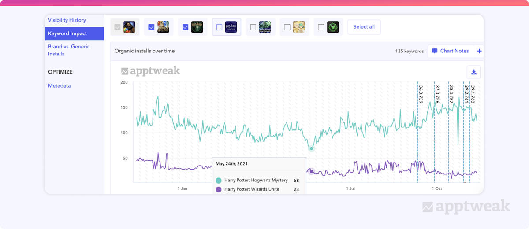Click the Star Wars app icon
529x229 pixels.
coord(265,27)
